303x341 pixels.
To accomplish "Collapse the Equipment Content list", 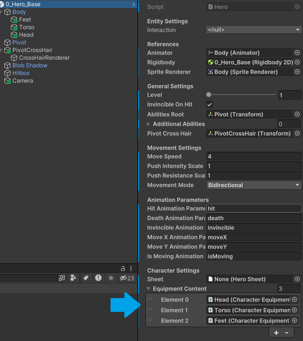I will (x=149, y=289).
